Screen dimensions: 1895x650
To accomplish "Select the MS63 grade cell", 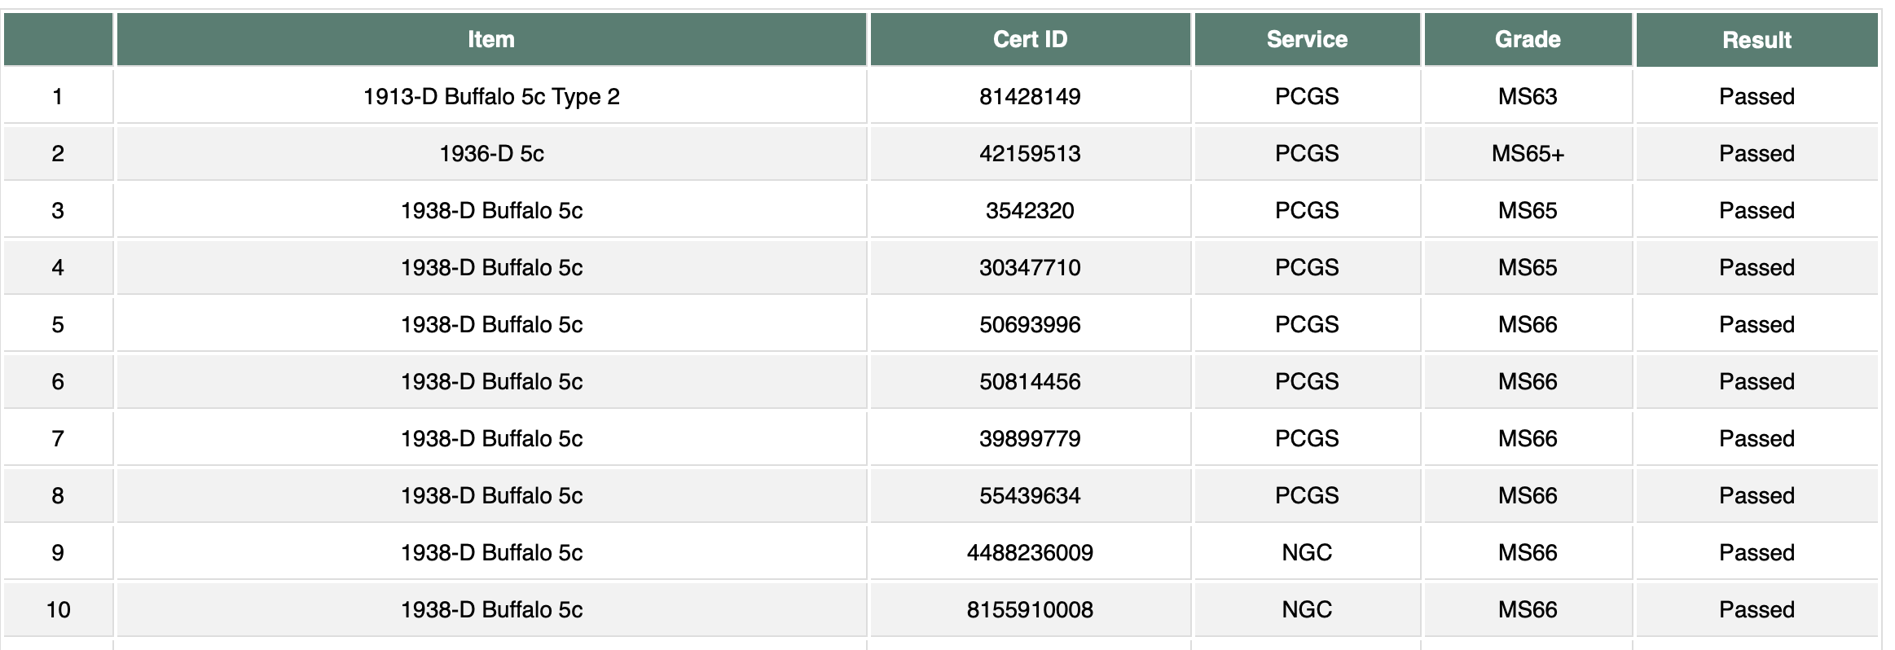I will tap(1528, 96).
